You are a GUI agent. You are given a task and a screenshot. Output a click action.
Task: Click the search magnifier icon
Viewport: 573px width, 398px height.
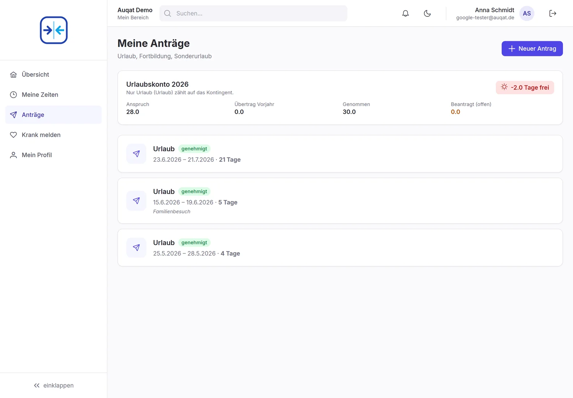[168, 13]
